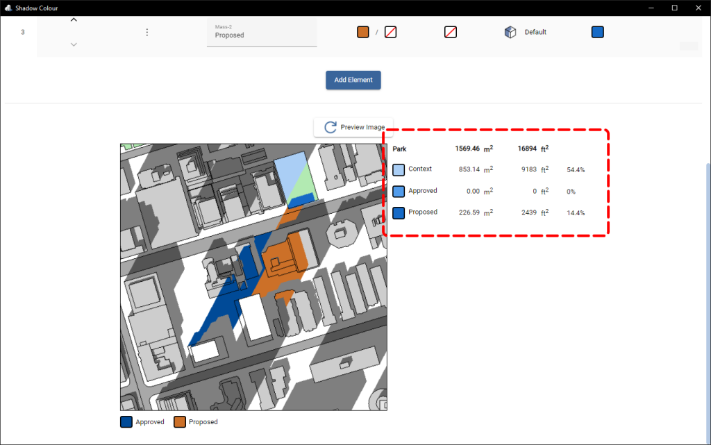
Task: Click Add Element
Action: pyautogui.click(x=353, y=80)
